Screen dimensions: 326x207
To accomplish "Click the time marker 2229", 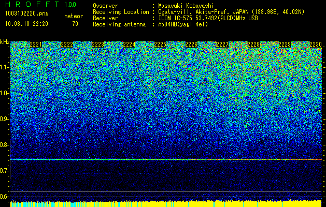I will coord(285,45).
